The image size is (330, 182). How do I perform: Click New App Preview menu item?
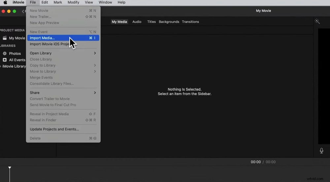pyautogui.click(x=63, y=23)
